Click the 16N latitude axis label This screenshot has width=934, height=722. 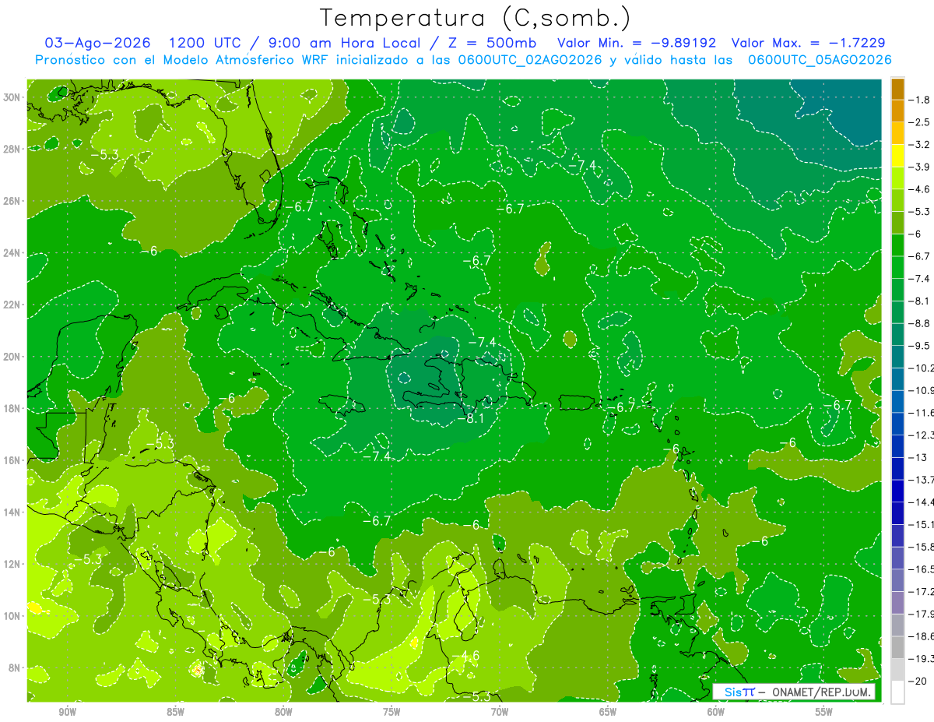pos(12,460)
